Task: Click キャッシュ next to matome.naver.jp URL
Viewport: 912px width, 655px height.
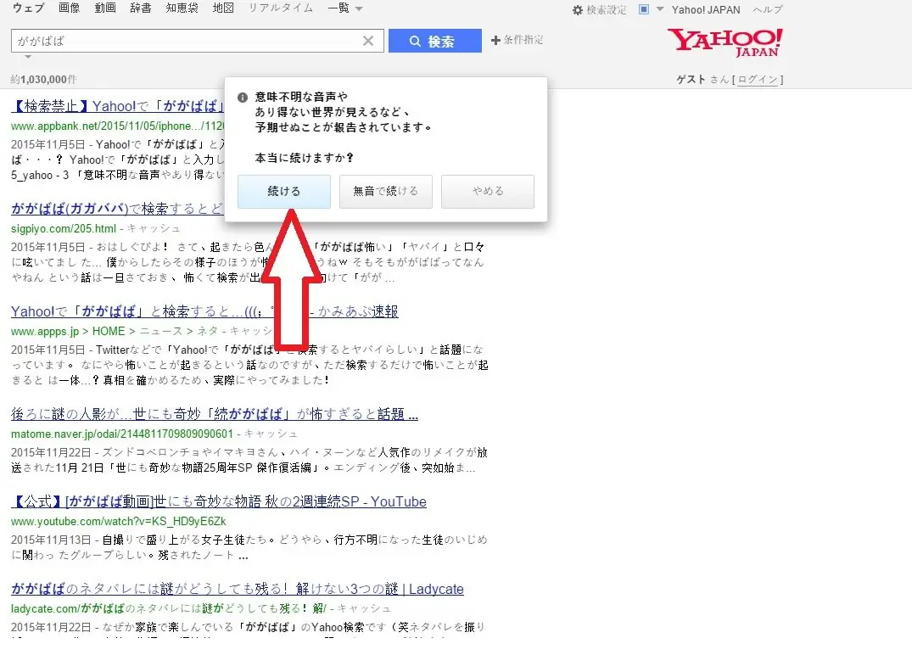Action: point(271,434)
